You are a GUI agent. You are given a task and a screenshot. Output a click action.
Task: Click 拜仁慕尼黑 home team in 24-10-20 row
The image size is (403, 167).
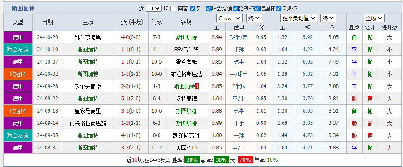coord(88,37)
